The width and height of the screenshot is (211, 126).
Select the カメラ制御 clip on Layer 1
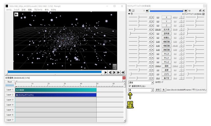point(56,90)
